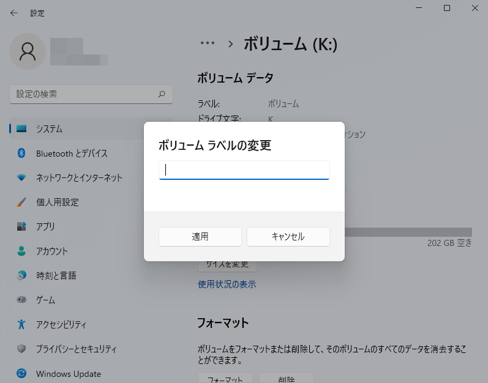Click the back arrow icon in Settings
The width and height of the screenshot is (488, 383).
(x=13, y=13)
